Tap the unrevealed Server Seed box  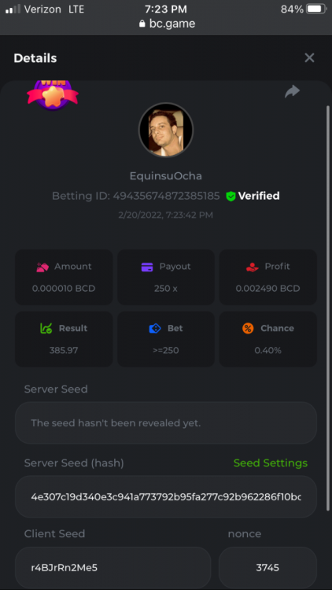click(166, 423)
